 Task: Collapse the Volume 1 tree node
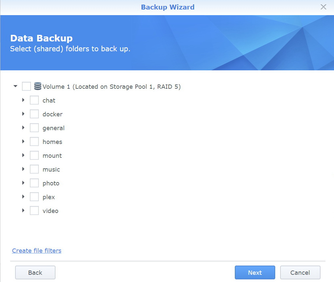(15, 86)
